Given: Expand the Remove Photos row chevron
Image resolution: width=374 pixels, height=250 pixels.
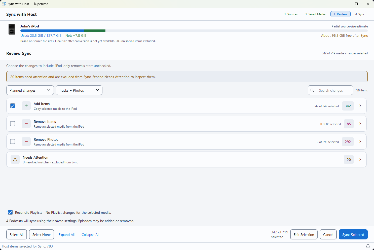Looking at the screenshot, I should coord(360,141).
